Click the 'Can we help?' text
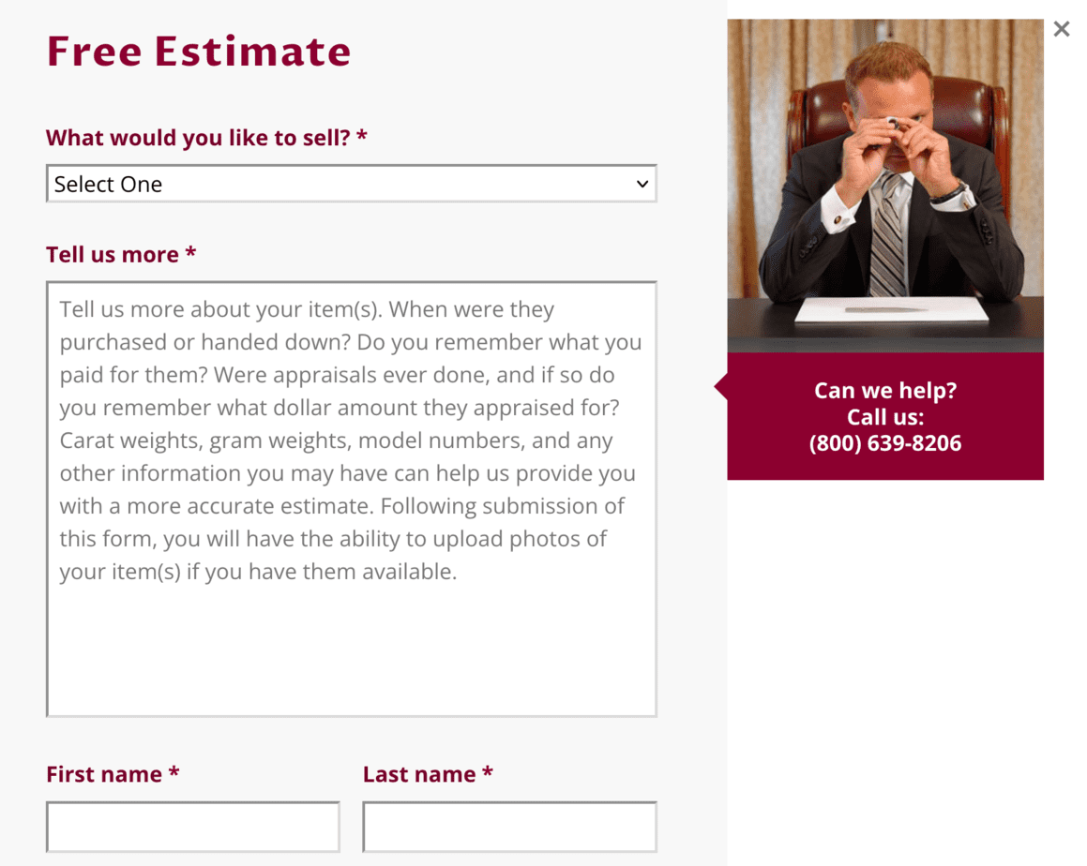The width and height of the screenshot is (1087, 866). pos(885,391)
